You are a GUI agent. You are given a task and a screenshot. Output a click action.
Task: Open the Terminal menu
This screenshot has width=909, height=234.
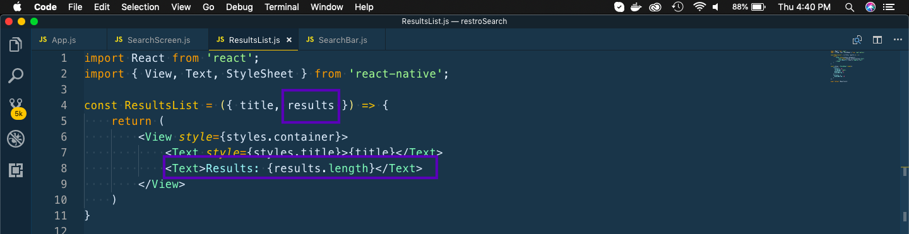coord(282,7)
